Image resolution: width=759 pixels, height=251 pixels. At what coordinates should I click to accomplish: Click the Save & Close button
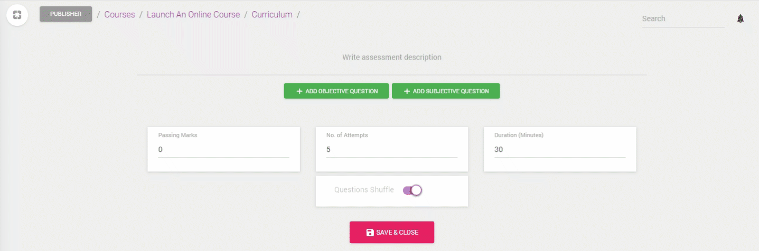coord(392,233)
